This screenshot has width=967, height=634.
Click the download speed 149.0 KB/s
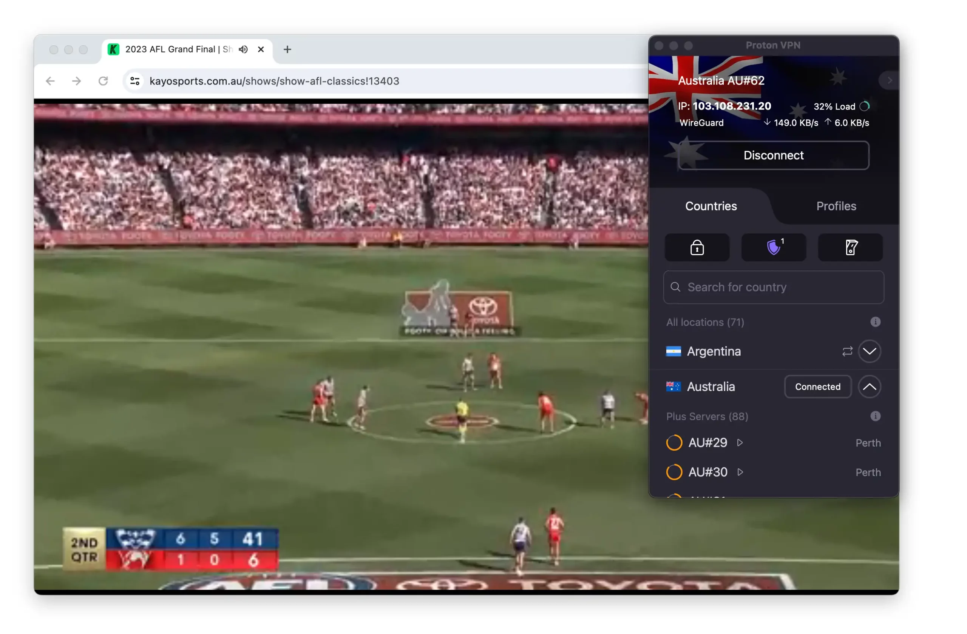pos(791,123)
